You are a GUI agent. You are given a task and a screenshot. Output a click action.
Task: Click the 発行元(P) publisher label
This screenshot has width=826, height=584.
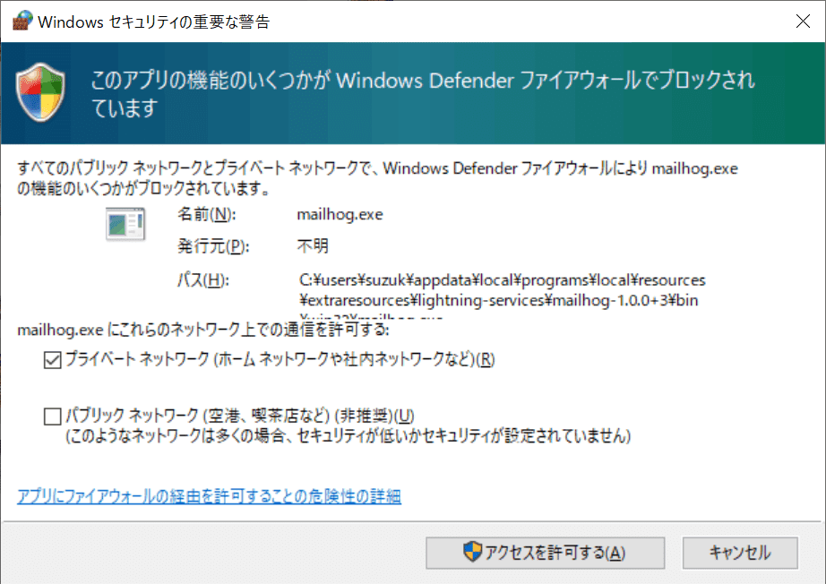[x=213, y=246]
